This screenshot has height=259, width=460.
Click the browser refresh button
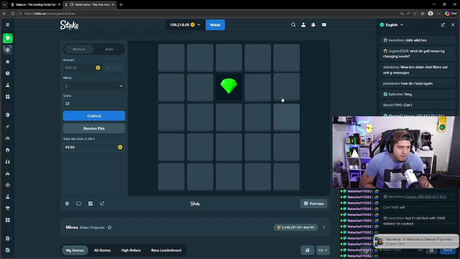13,14
